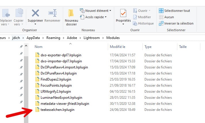Click the Supprimer delete X icon
The image size is (205, 123).
(x=35, y=13)
